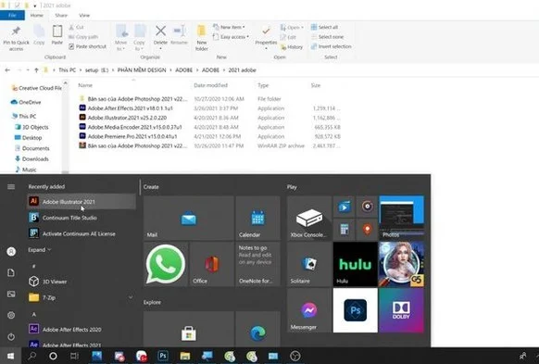Viewport: 539px width, 364px height.
Task: Click the Start menu hamburger icon
Action: pos(11,187)
